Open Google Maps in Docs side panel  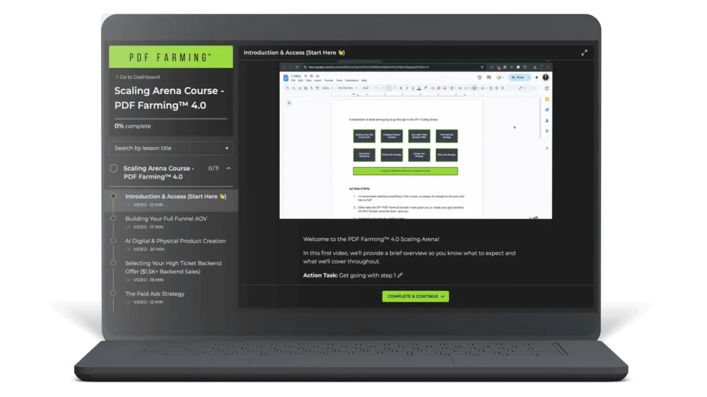[x=547, y=131]
